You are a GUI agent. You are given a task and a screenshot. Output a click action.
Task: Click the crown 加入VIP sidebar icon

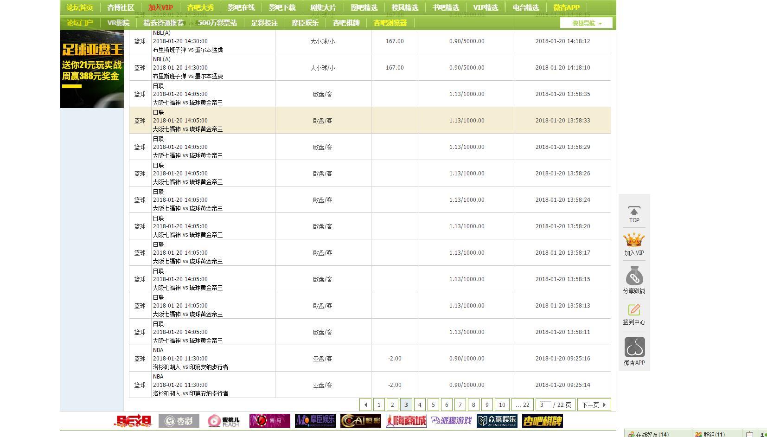634,244
